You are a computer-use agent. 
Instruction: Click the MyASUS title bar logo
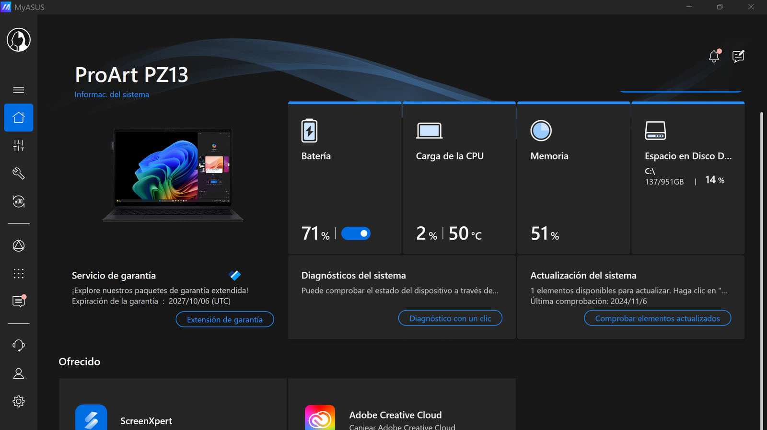pyautogui.click(x=6, y=7)
